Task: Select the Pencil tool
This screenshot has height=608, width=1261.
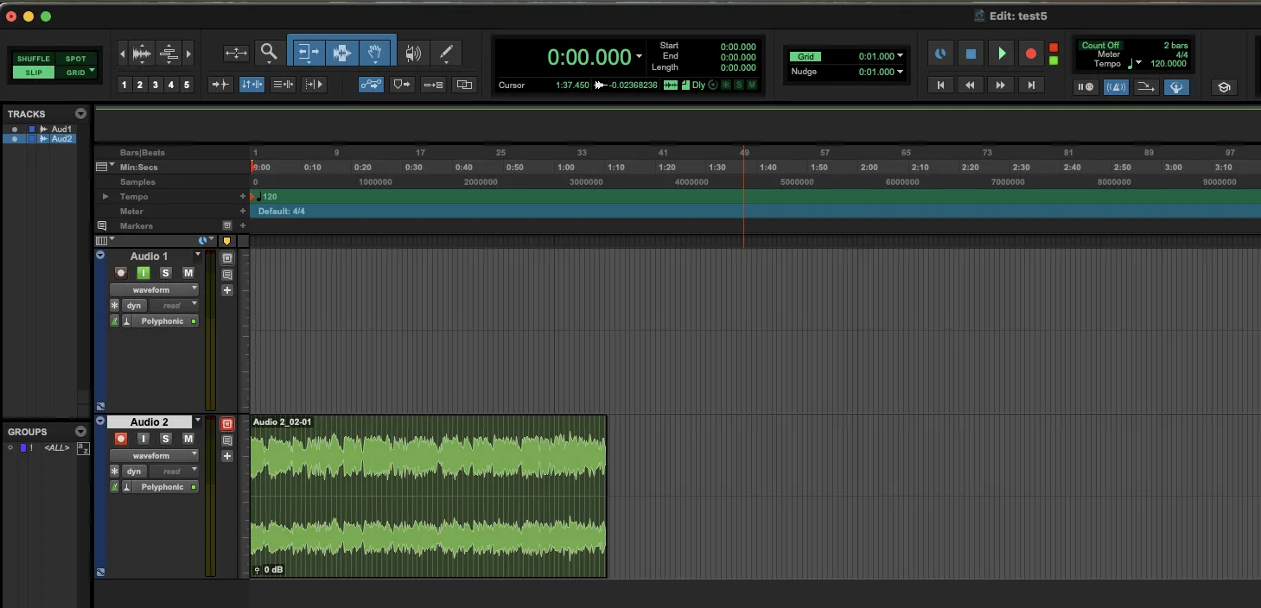Action: [446, 54]
